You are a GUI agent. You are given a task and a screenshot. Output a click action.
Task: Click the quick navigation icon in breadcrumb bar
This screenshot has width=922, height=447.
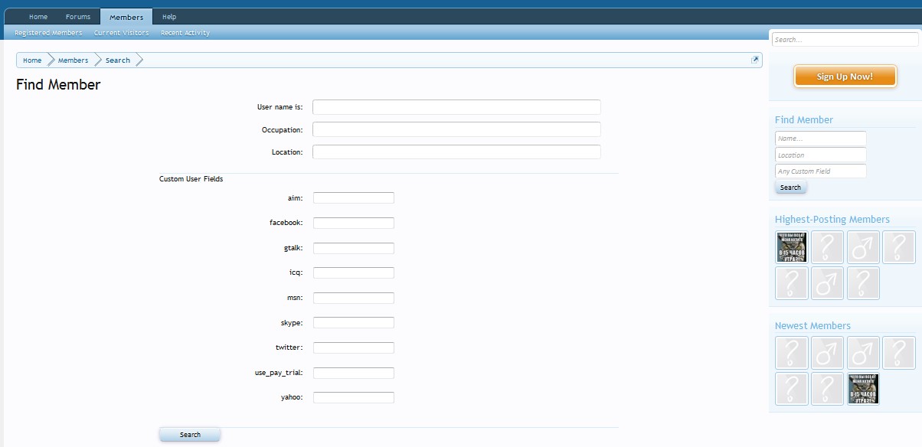pos(755,60)
